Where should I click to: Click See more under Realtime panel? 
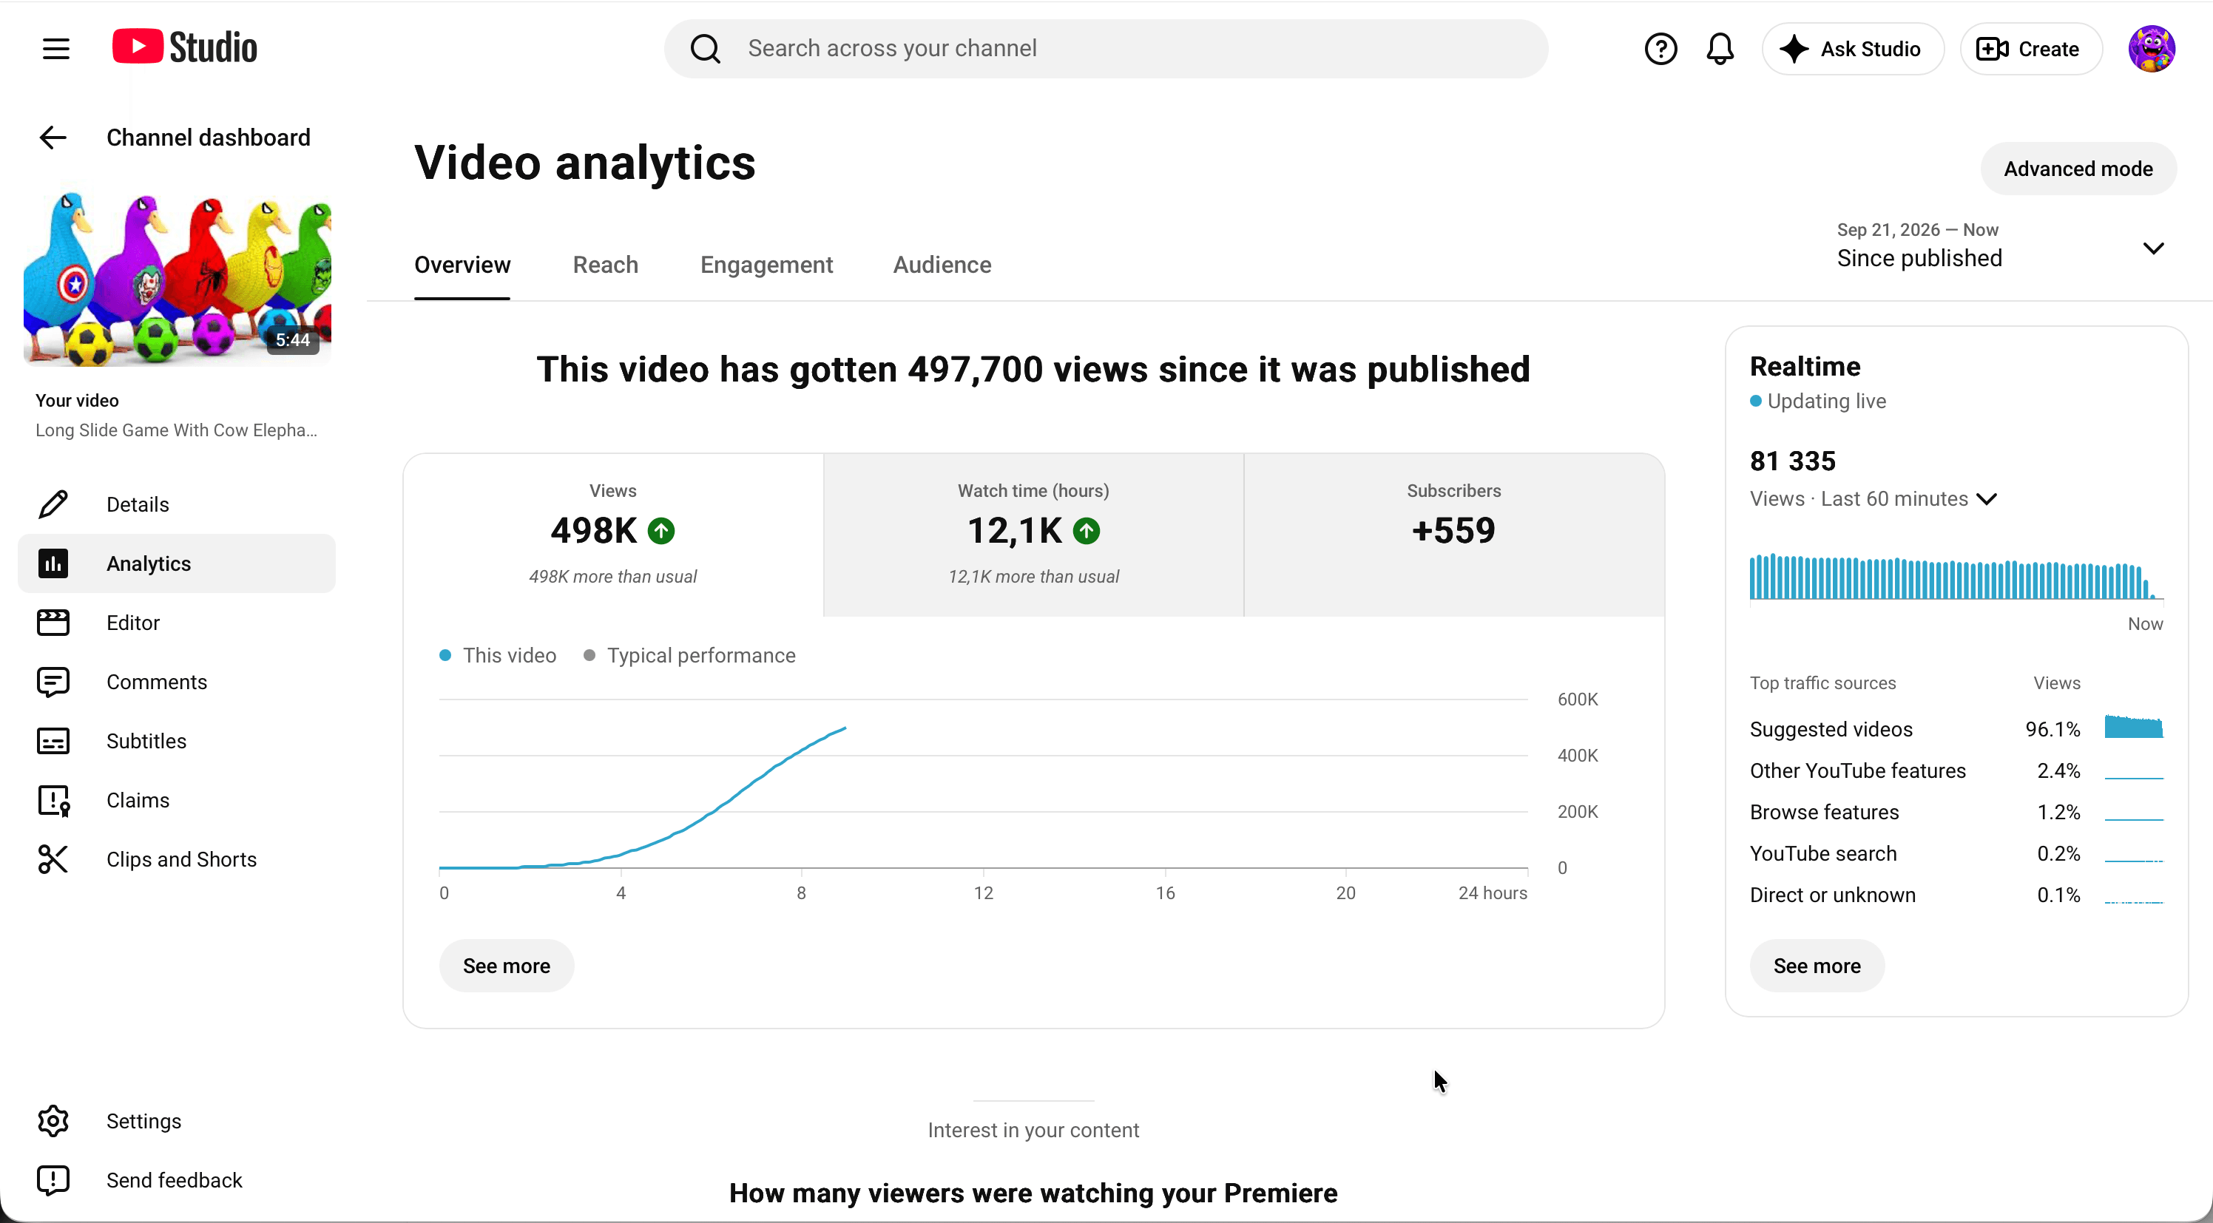pos(1817,966)
